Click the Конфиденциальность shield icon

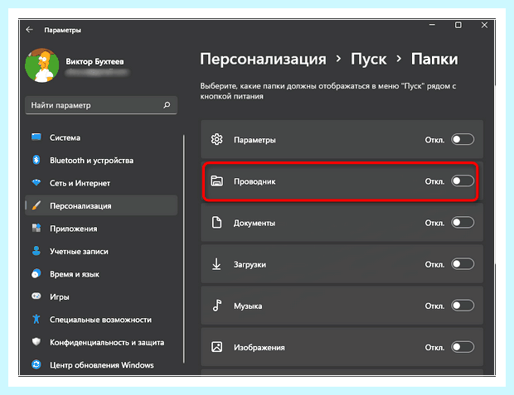point(36,342)
